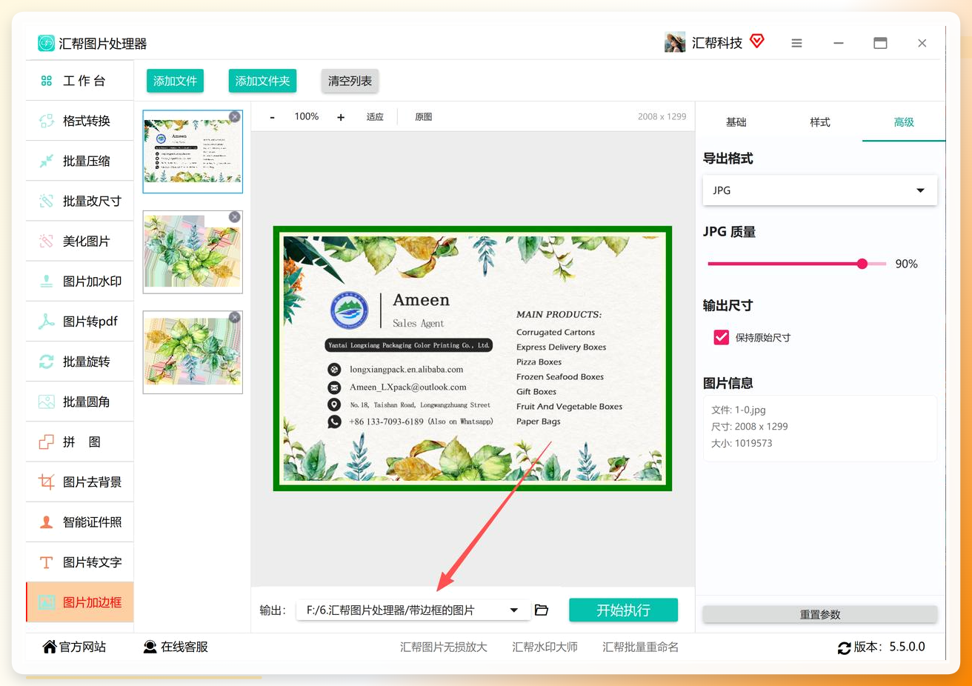
Task: Remove the second leaf pattern thumbnail
Action: (x=235, y=217)
